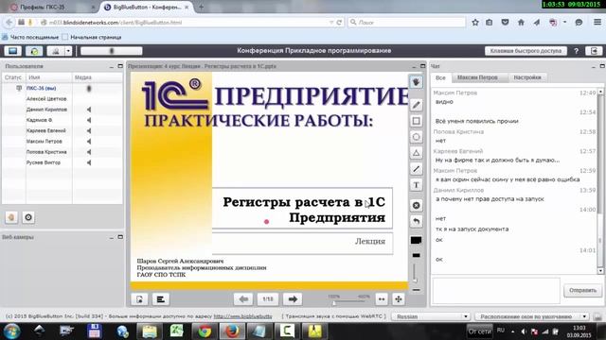This screenshot has height=340, width=606.
Task: Open the Максим Петров chat tab
Action: [x=477, y=77]
